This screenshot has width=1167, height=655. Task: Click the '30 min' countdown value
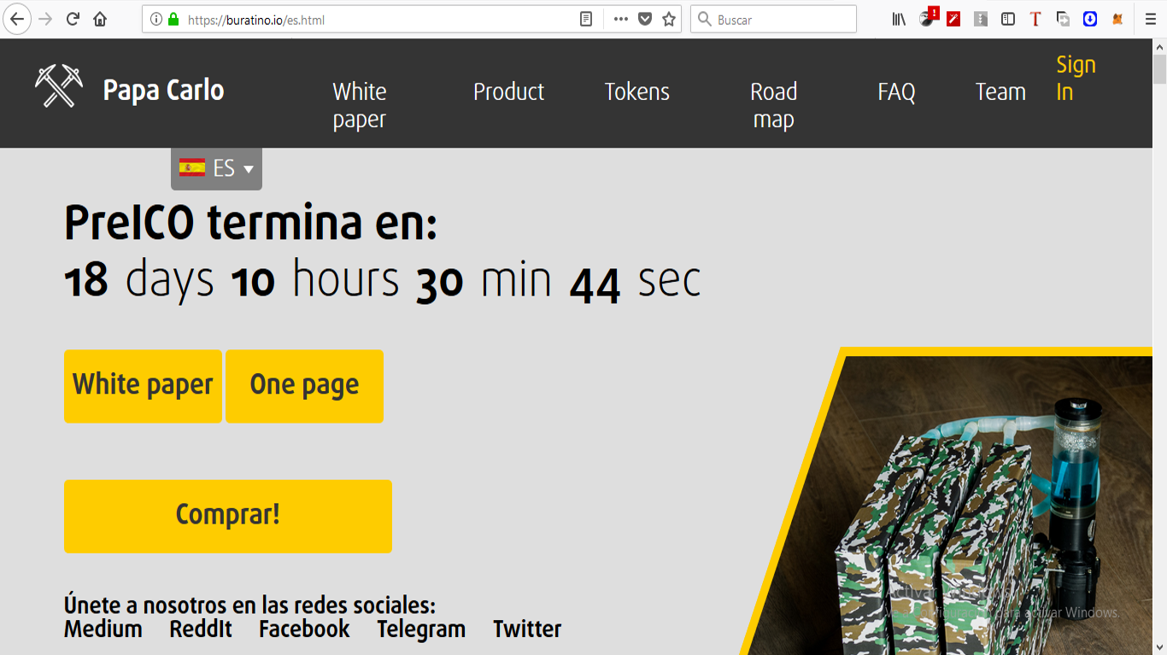coord(484,281)
